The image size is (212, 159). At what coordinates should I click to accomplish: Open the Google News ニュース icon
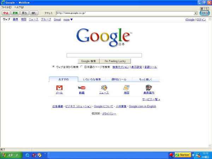coord(104,88)
